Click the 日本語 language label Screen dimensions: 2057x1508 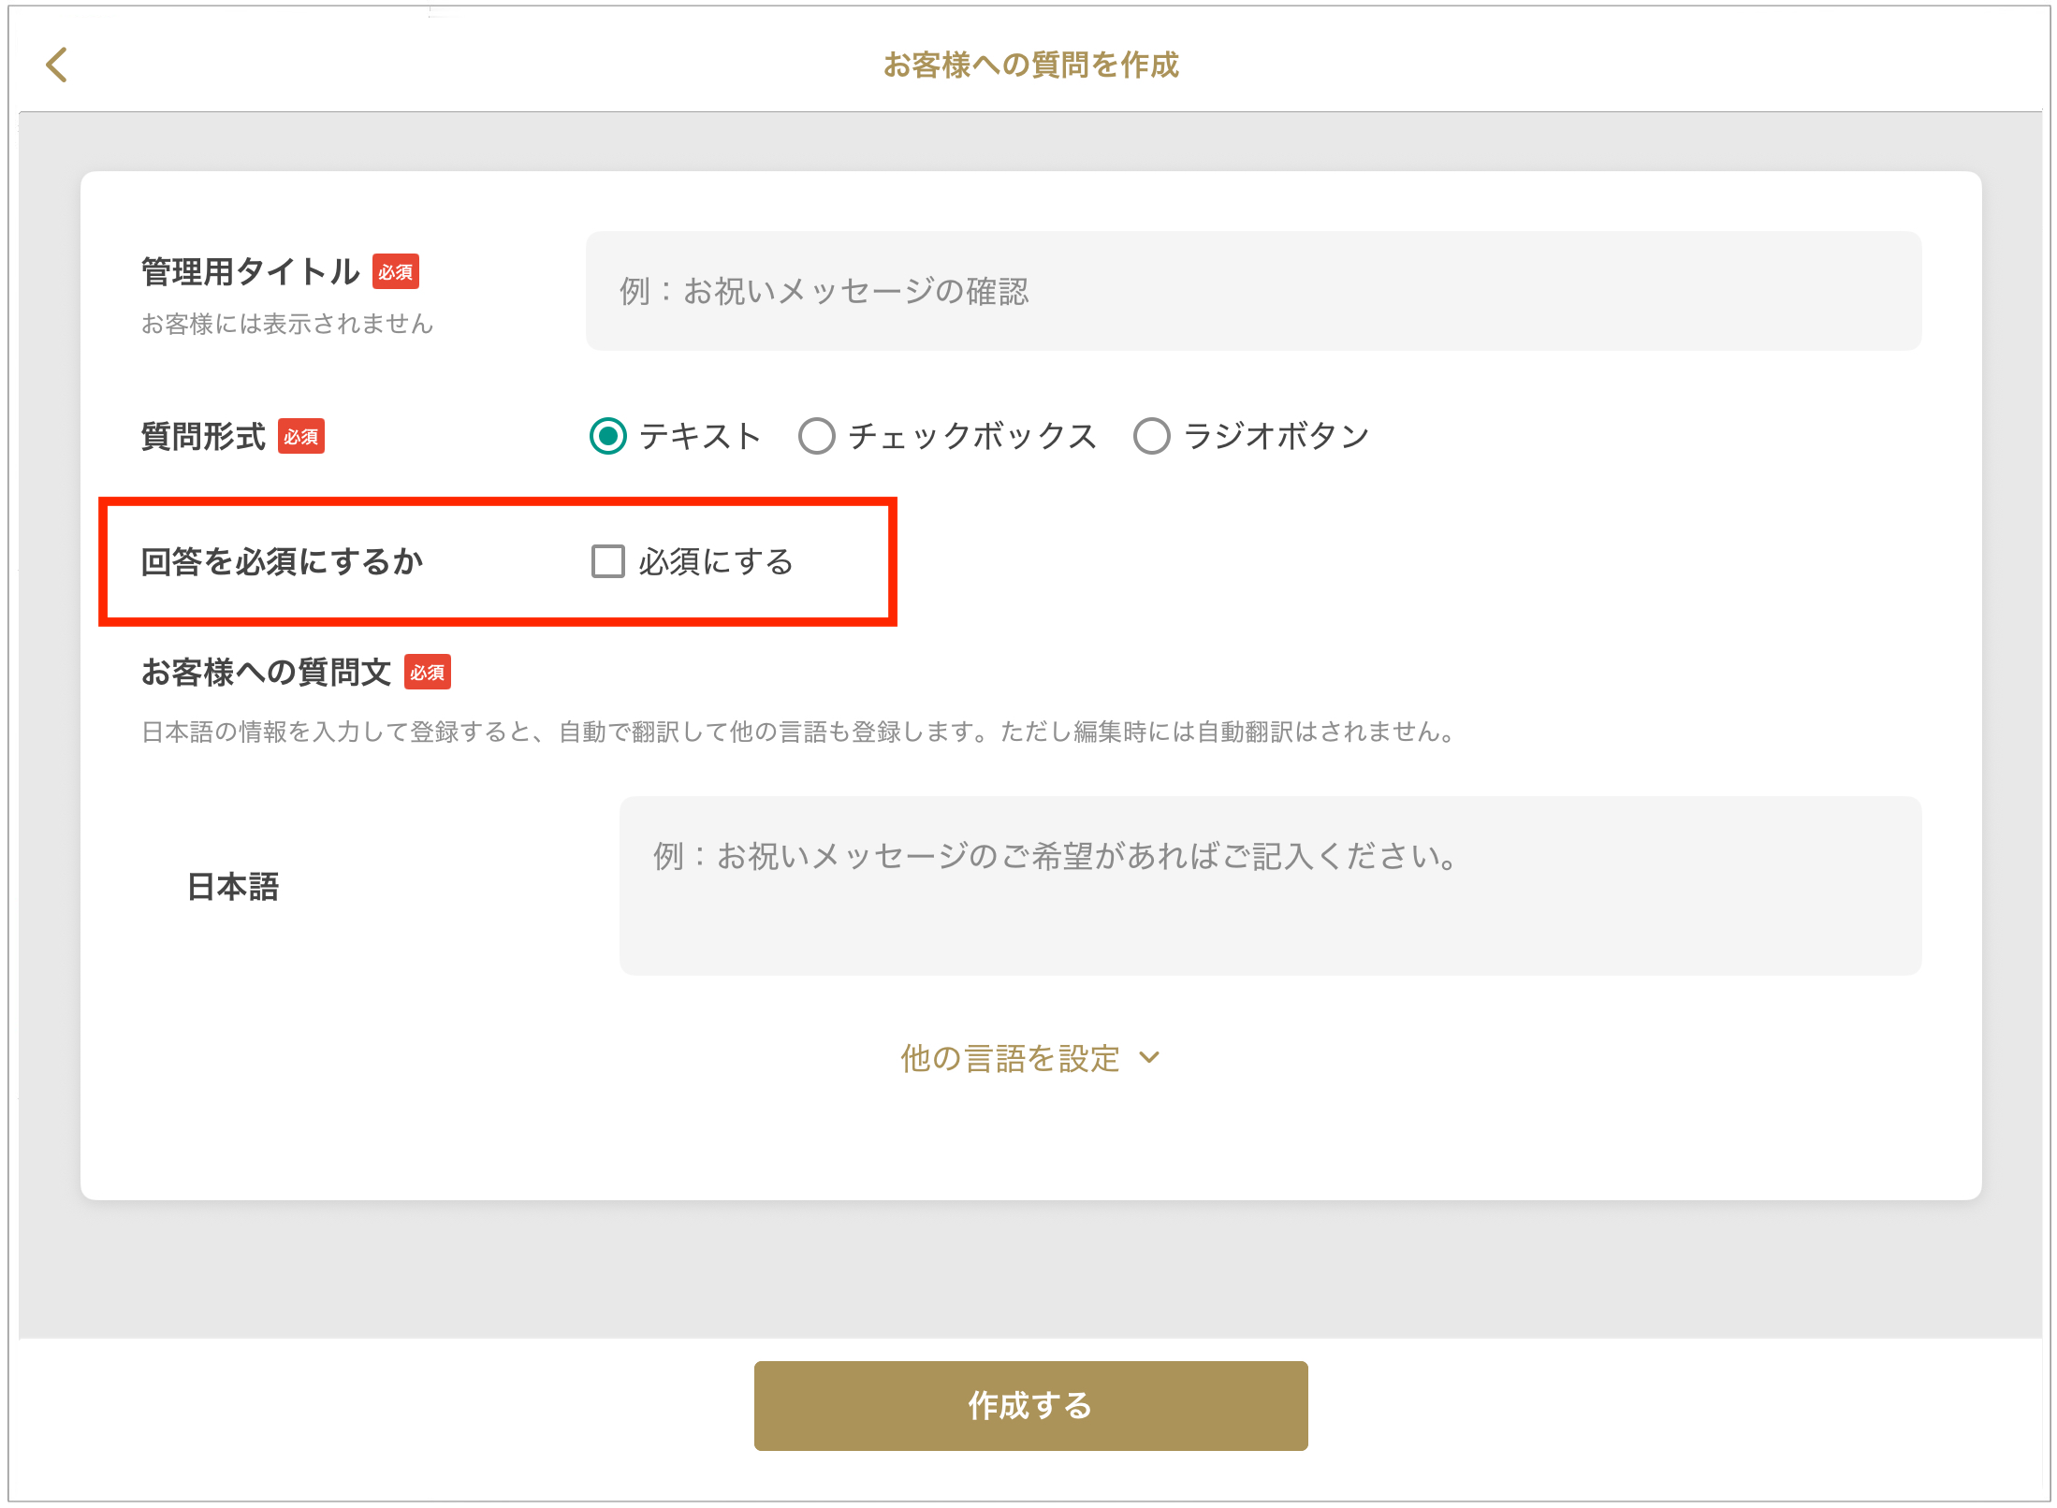233,886
